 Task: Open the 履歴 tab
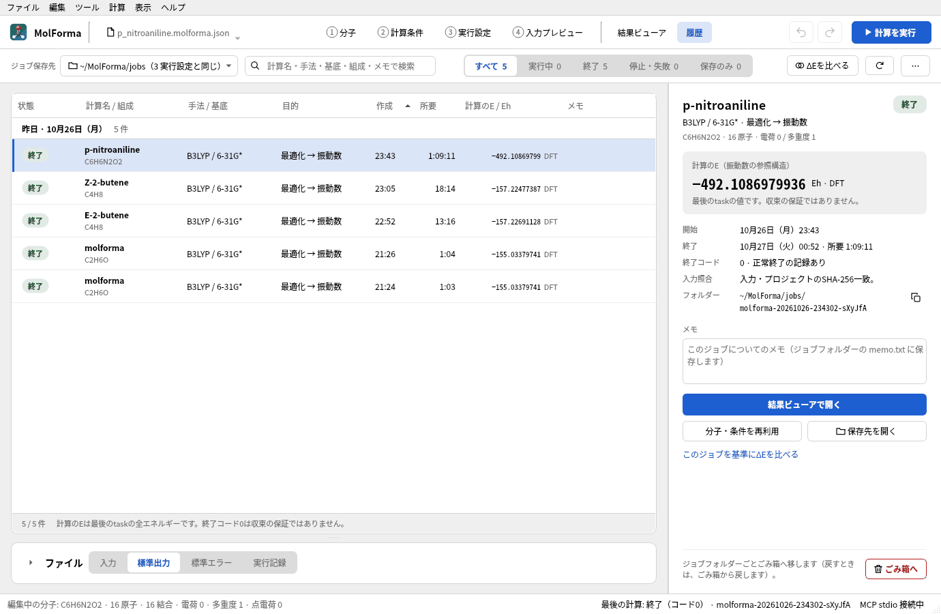694,33
